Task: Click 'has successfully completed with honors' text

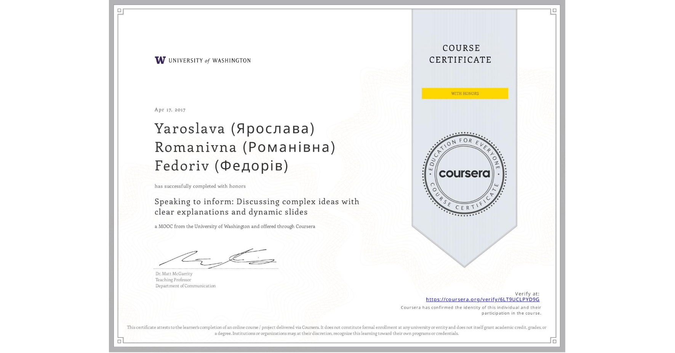Action: (x=200, y=186)
